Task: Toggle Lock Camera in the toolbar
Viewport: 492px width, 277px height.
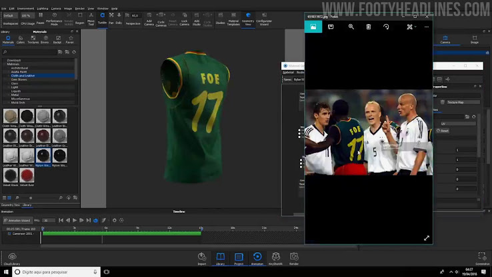Action: pyautogui.click(x=184, y=17)
